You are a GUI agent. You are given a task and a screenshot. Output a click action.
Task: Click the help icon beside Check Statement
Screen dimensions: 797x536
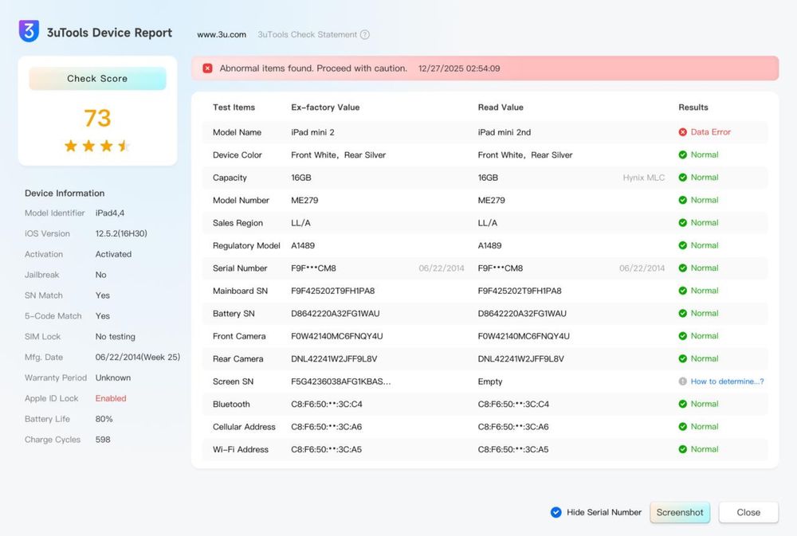[x=365, y=35]
